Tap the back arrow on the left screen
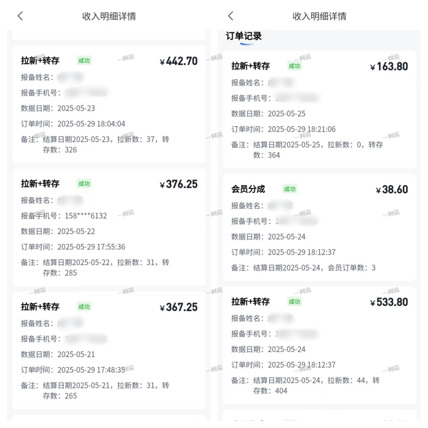The width and height of the screenshot is (428, 428). (x=20, y=15)
